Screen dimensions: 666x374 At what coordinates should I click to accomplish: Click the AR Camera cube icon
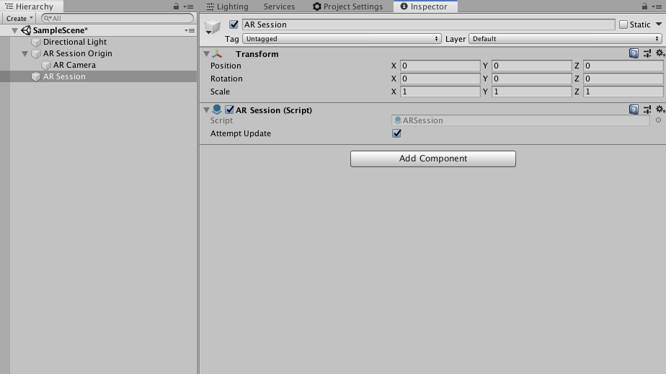(46, 65)
